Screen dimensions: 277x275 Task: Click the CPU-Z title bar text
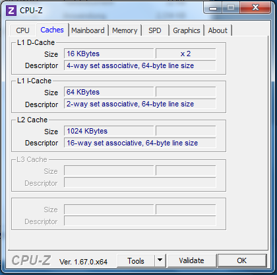tap(31, 11)
